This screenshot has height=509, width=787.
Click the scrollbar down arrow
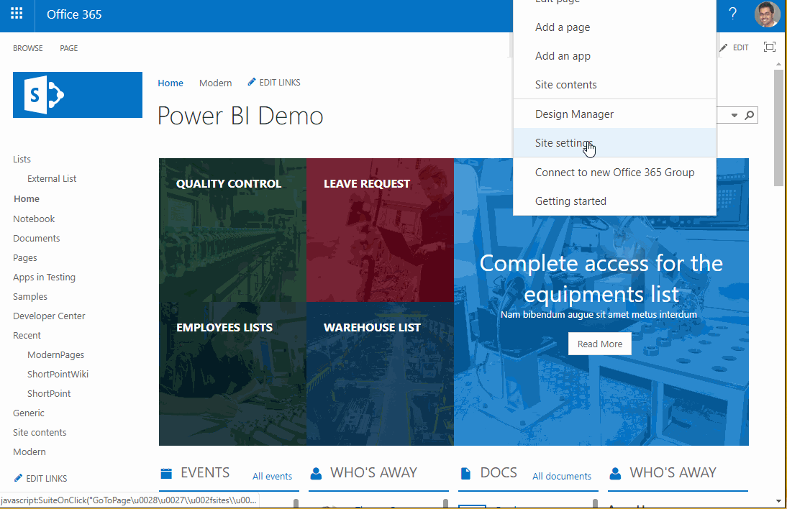click(778, 500)
